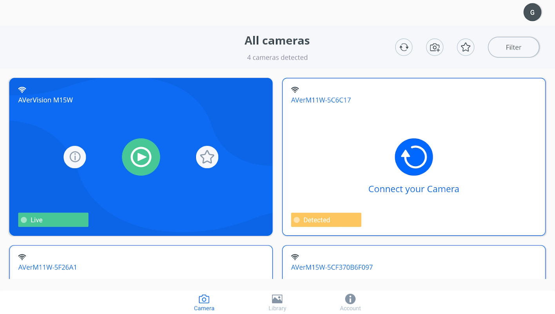Switch to the Library tab

(277, 303)
